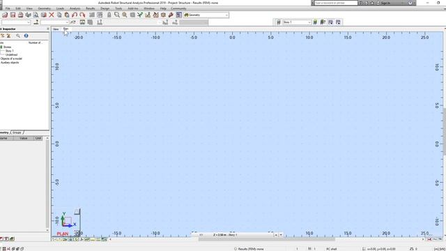
Task: Click the PLAN view label near the axes
Action: [x=63, y=234]
